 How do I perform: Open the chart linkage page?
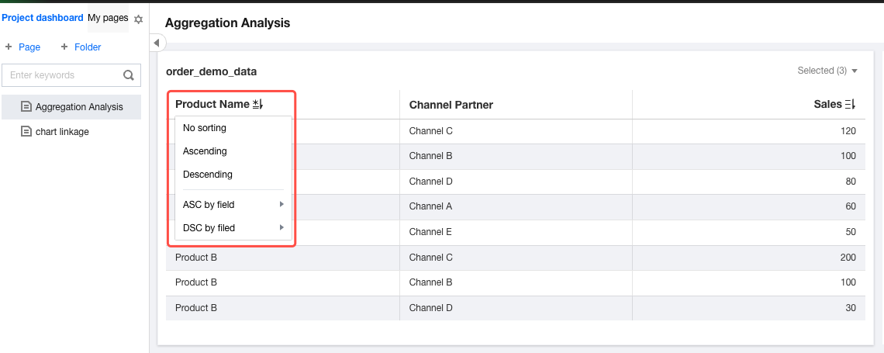point(62,132)
